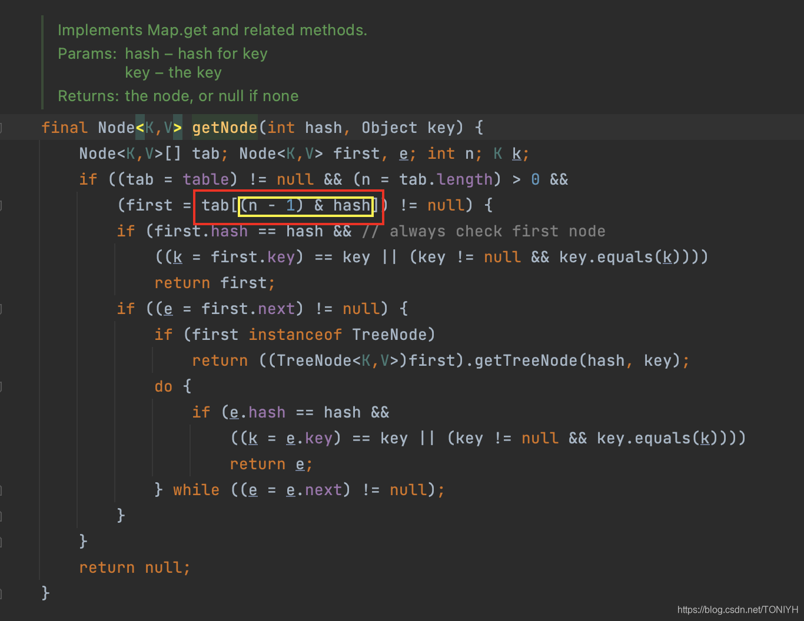
Task: Click the instanceof keyword in the code
Action: point(295,335)
